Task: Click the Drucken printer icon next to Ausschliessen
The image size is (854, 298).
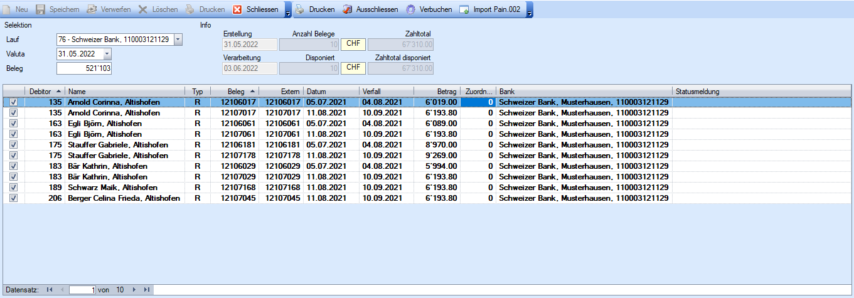Action: click(300, 9)
